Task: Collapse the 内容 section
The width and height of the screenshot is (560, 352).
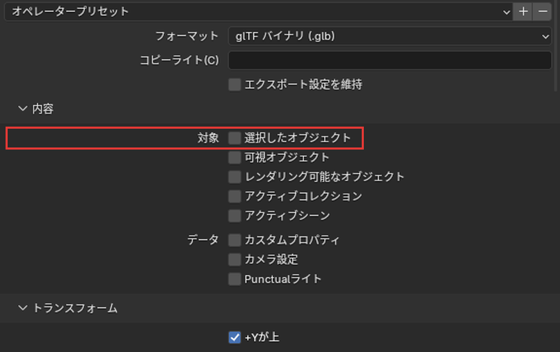Action: (23, 109)
